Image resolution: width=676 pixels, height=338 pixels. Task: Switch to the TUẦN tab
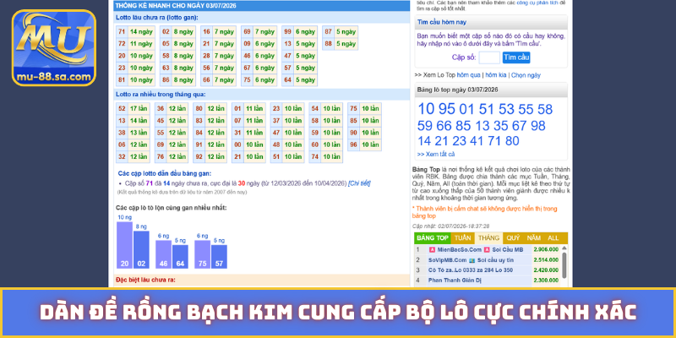462,238
